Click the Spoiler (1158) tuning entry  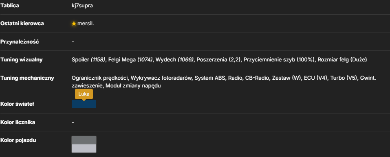(x=88, y=60)
